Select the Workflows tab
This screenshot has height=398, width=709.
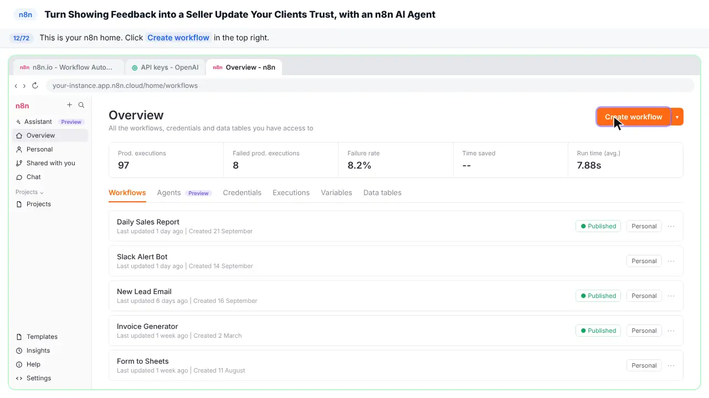click(127, 193)
